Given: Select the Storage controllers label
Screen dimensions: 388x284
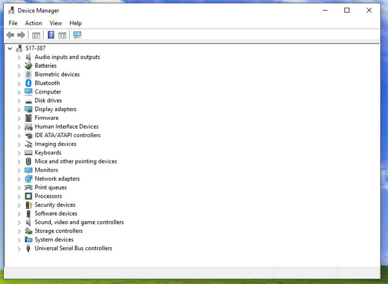Looking at the screenshot, I should pyautogui.click(x=59, y=231).
